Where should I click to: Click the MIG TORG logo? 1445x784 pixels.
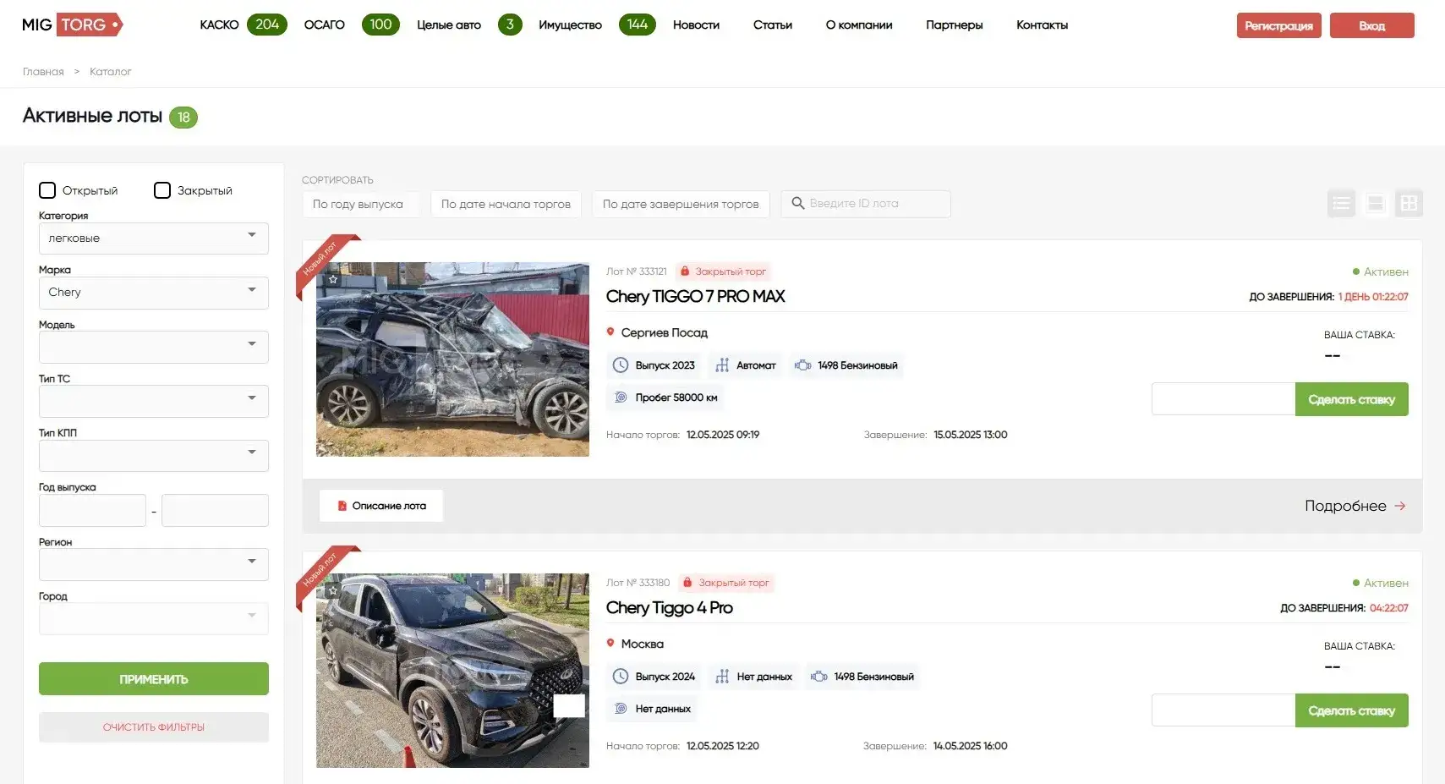(73, 25)
